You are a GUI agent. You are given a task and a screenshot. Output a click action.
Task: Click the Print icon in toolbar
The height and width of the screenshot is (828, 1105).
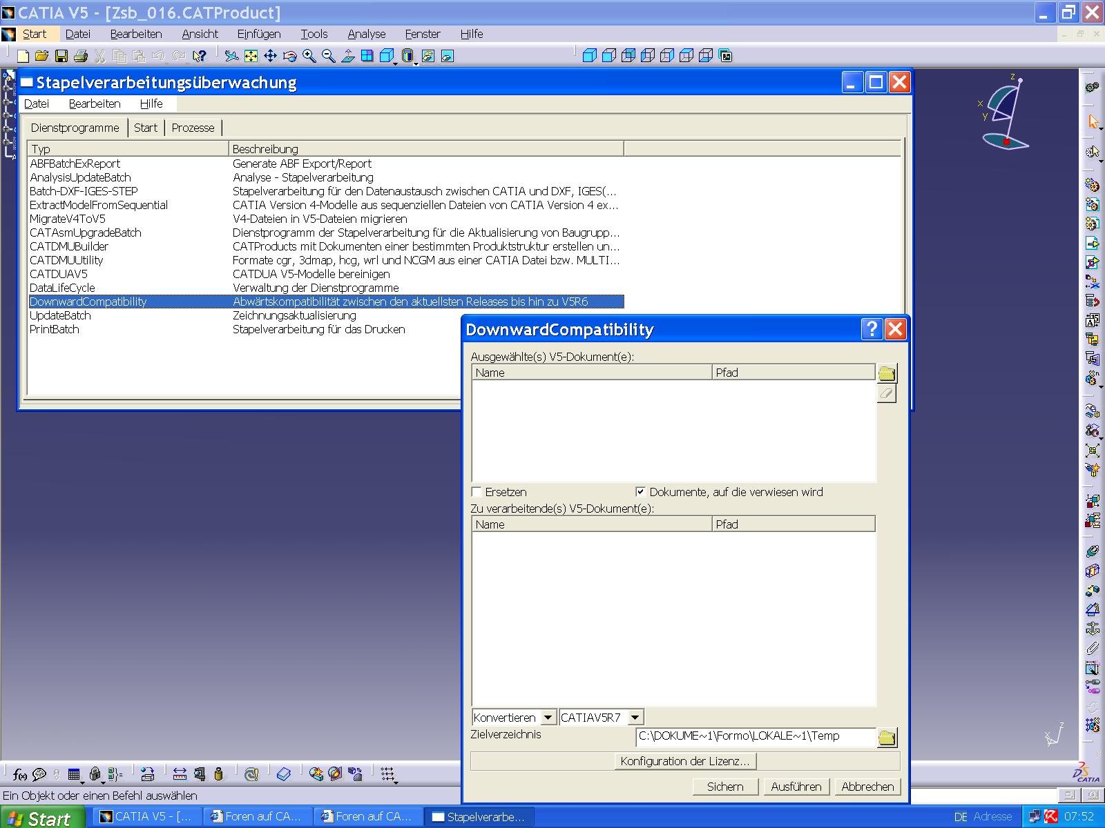pyautogui.click(x=80, y=56)
